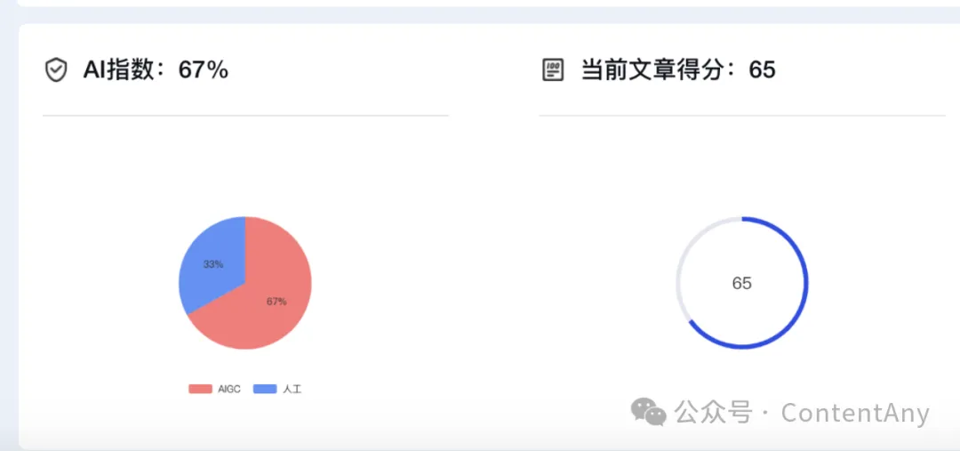Click the WeChat logo in the watermark
960x451 pixels.
pos(648,412)
